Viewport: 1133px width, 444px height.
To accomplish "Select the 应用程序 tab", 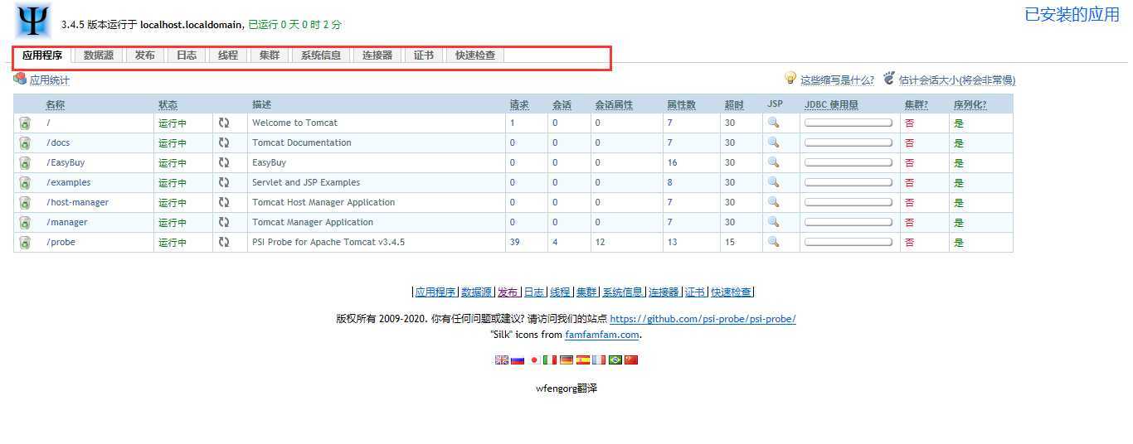I will [x=42, y=55].
